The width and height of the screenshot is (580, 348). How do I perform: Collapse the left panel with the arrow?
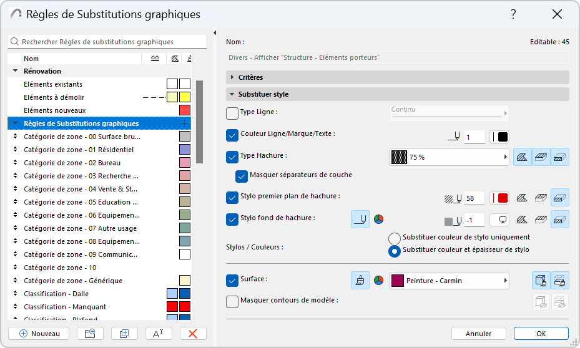click(x=215, y=33)
